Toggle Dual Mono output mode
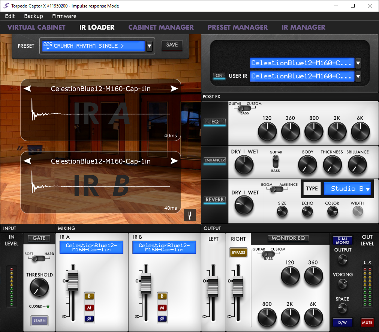The height and width of the screenshot is (332, 379). click(x=343, y=240)
